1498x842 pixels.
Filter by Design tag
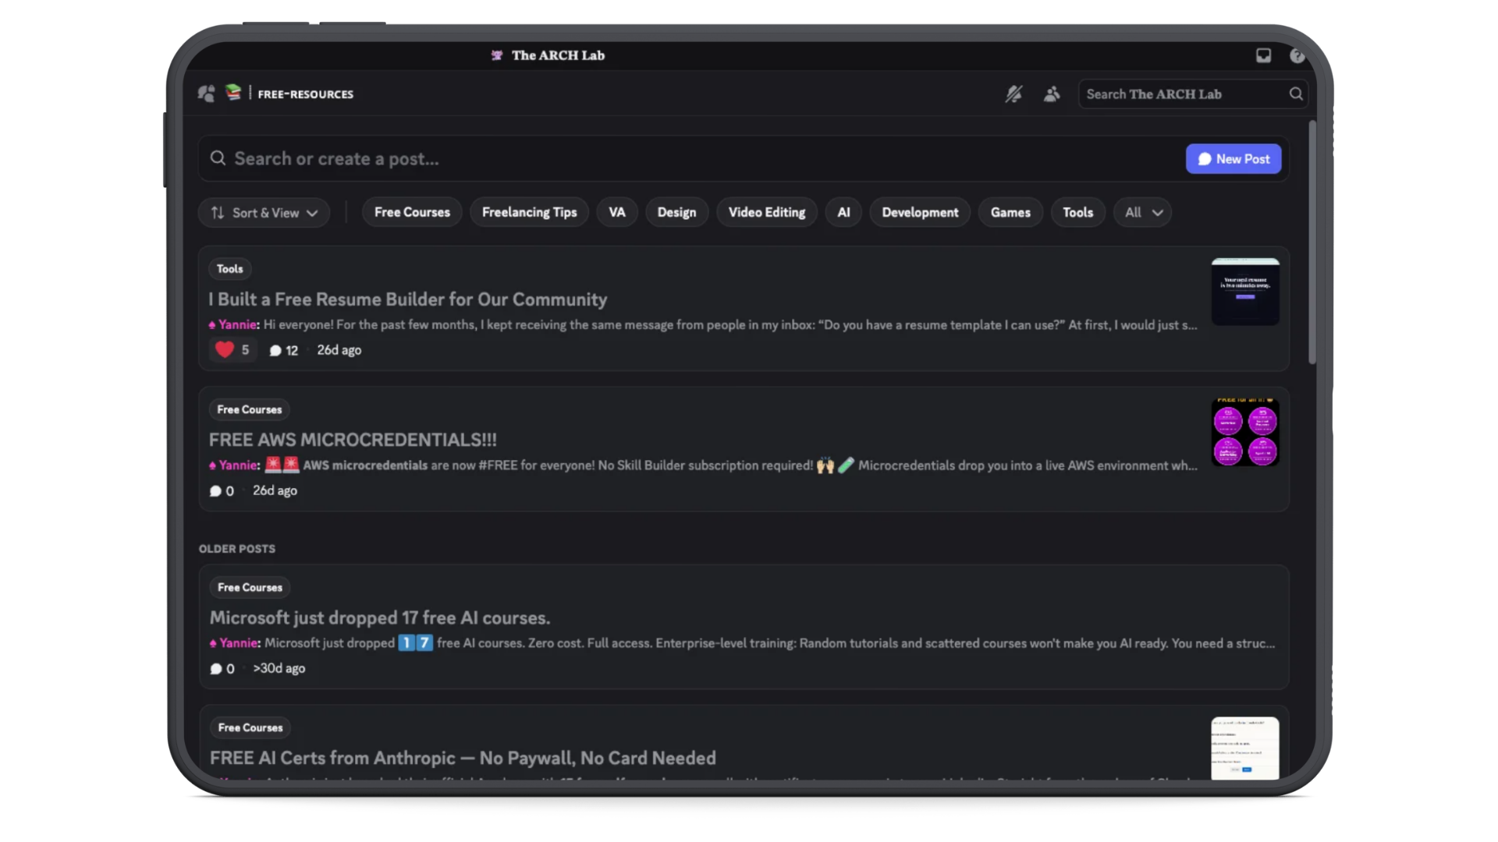pyautogui.click(x=676, y=213)
